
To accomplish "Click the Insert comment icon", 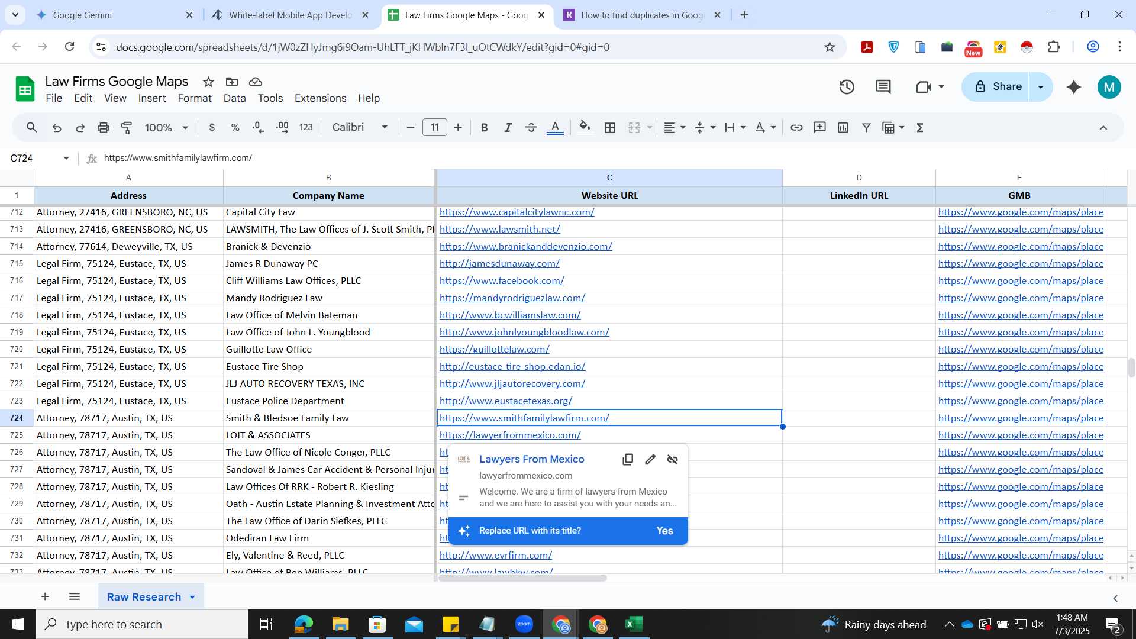I will coord(819,127).
